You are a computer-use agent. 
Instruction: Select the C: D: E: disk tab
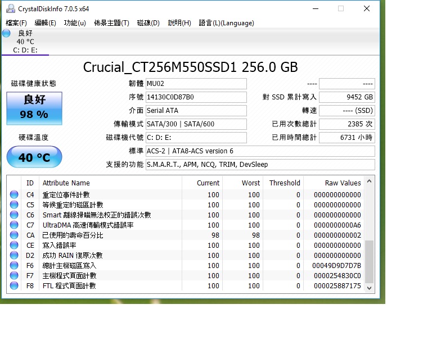25,42
